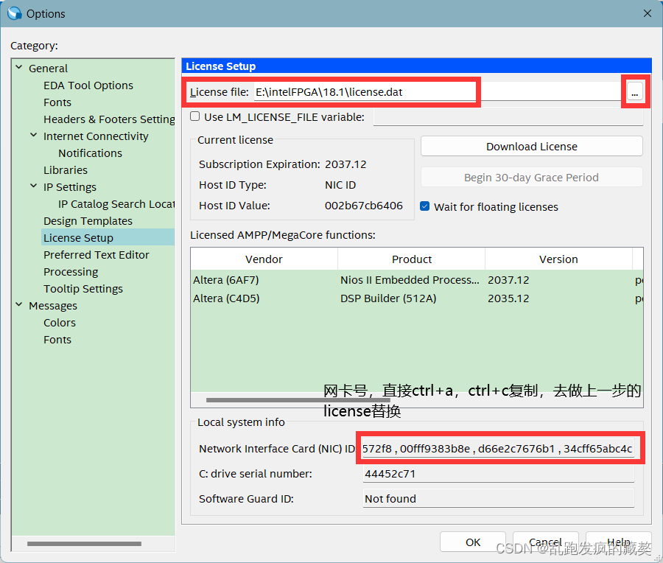Collapse the General category tree
Viewport: 663px width, 563px height.
click(18, 68)
